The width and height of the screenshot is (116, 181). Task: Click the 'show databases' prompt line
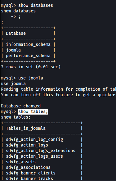[x=27, y=5]
